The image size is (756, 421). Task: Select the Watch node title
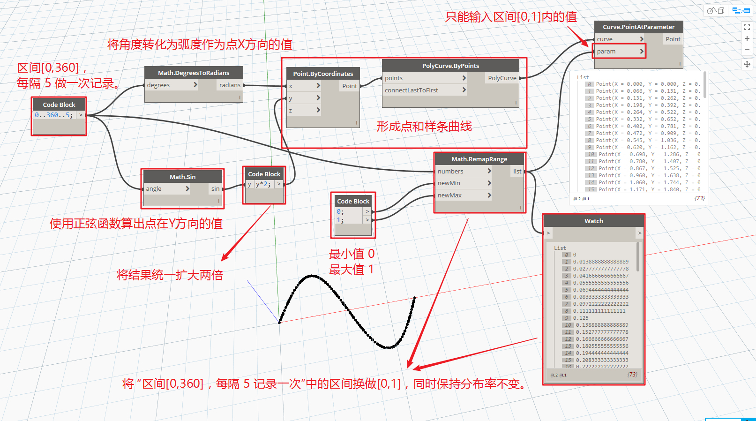click(x=593, y=221)
